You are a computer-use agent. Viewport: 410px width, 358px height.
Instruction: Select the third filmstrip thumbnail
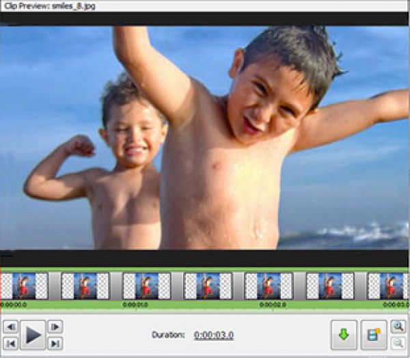(x=146, y=286)
